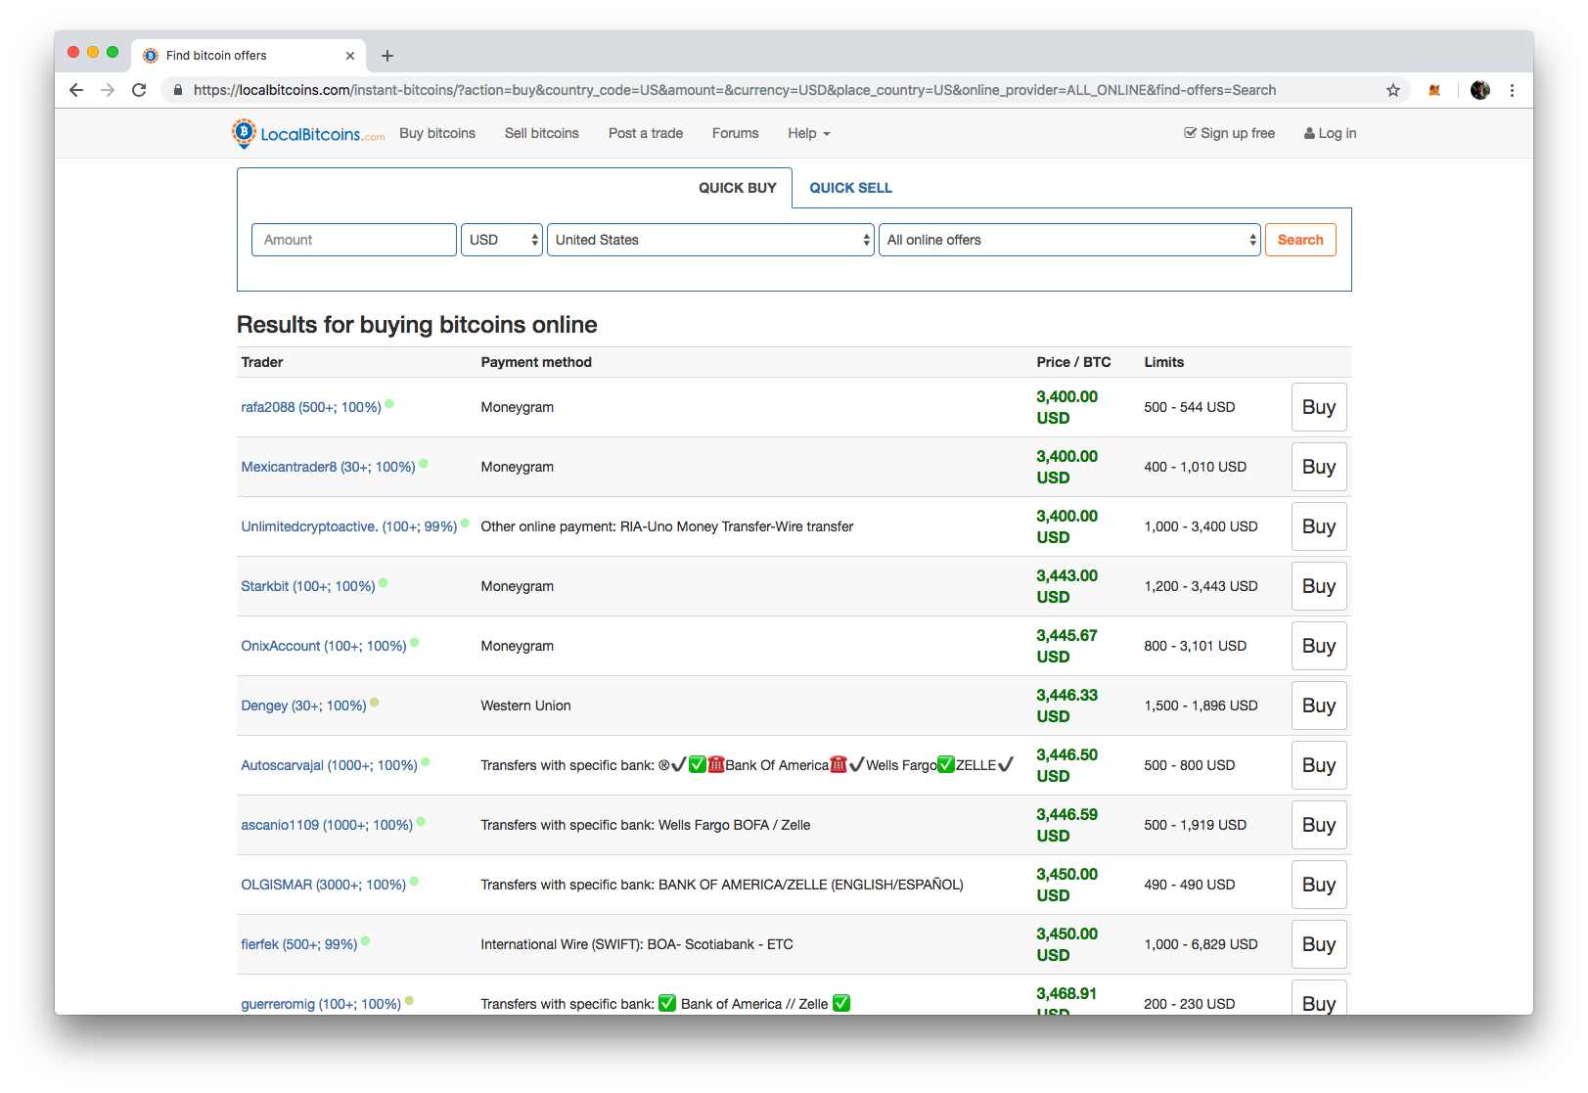Open trader rafa2088 profile
The height and width of the screenshot is (1093, 1588).
pos(311,407)
